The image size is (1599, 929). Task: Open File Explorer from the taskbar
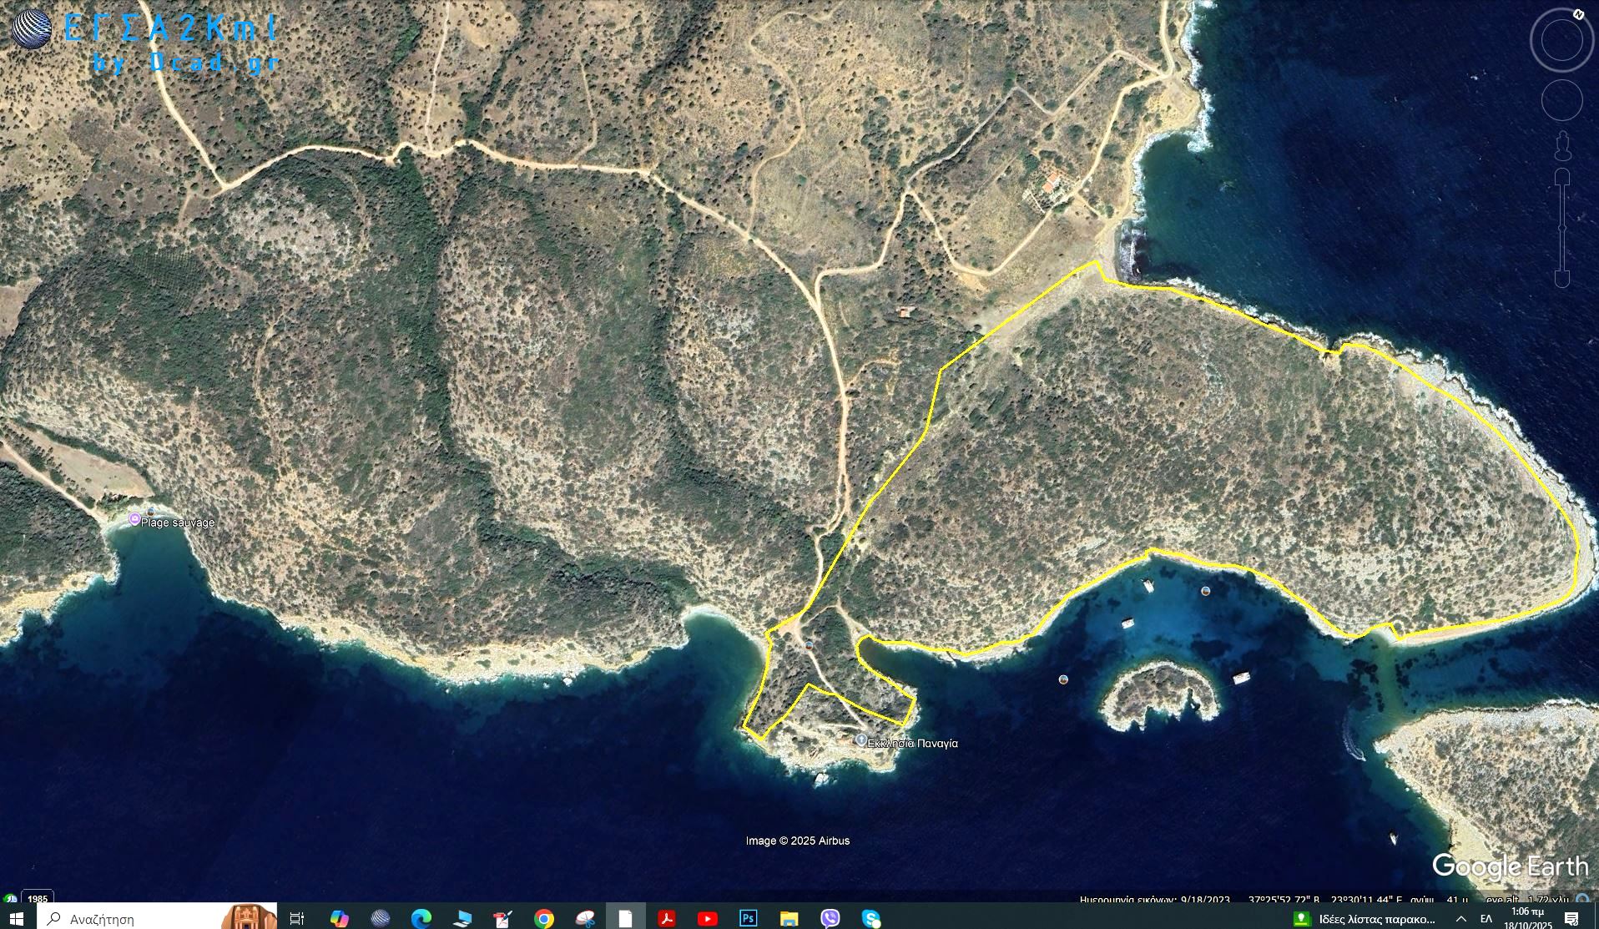789,918
